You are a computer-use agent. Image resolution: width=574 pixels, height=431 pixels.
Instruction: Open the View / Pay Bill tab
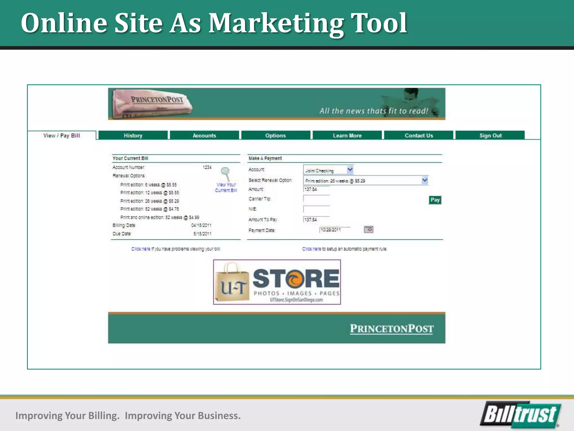pos(62,135)
